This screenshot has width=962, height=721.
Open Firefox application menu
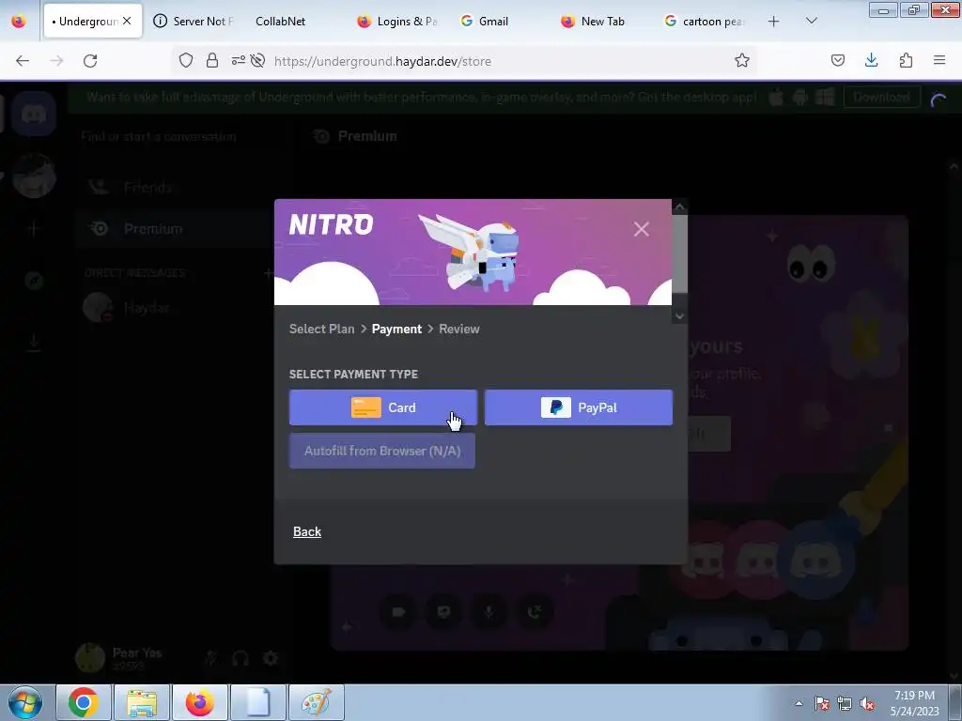tap(939, 60)
